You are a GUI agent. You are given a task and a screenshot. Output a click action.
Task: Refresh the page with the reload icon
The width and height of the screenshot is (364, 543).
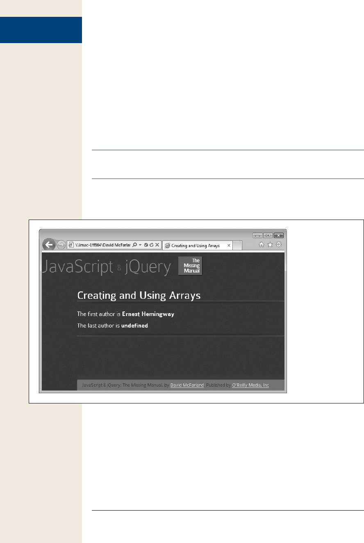pos(151,245)
